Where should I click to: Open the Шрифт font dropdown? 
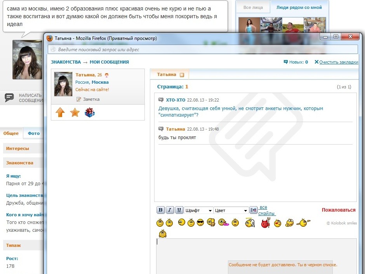pyautogui.click(x=198, y=210)
